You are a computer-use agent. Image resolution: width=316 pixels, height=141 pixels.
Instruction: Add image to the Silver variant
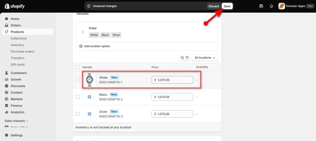click(90, 114)
